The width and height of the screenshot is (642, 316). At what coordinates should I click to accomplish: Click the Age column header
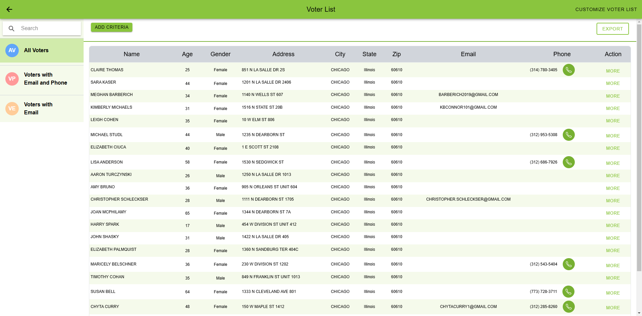pos(187,54)
